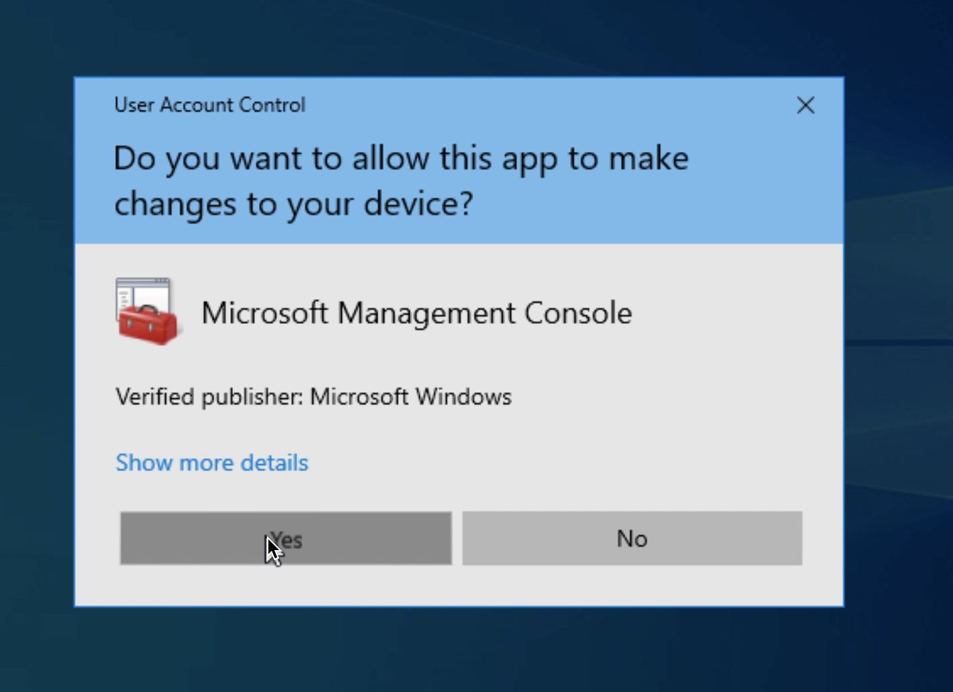
Task: Click Yes to allow the app
Action: (286, 539)
